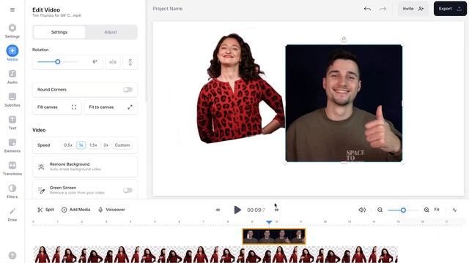Switch to the Adjust tab

[x=111, y=32]
